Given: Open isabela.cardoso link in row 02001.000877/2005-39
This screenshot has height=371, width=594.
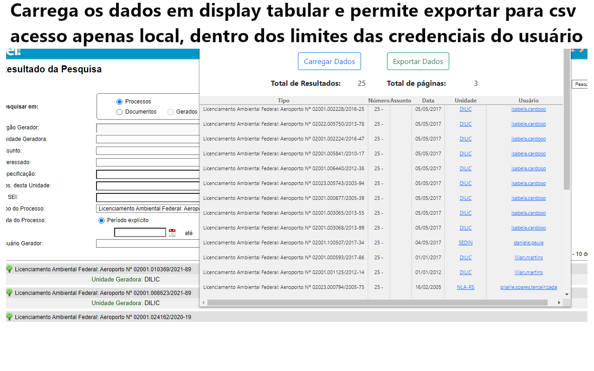Looking at the screenshot, I should coord(529,198).
